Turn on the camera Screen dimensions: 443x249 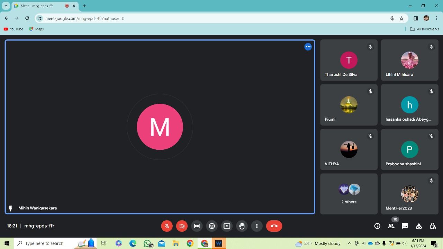click(182, 226)
